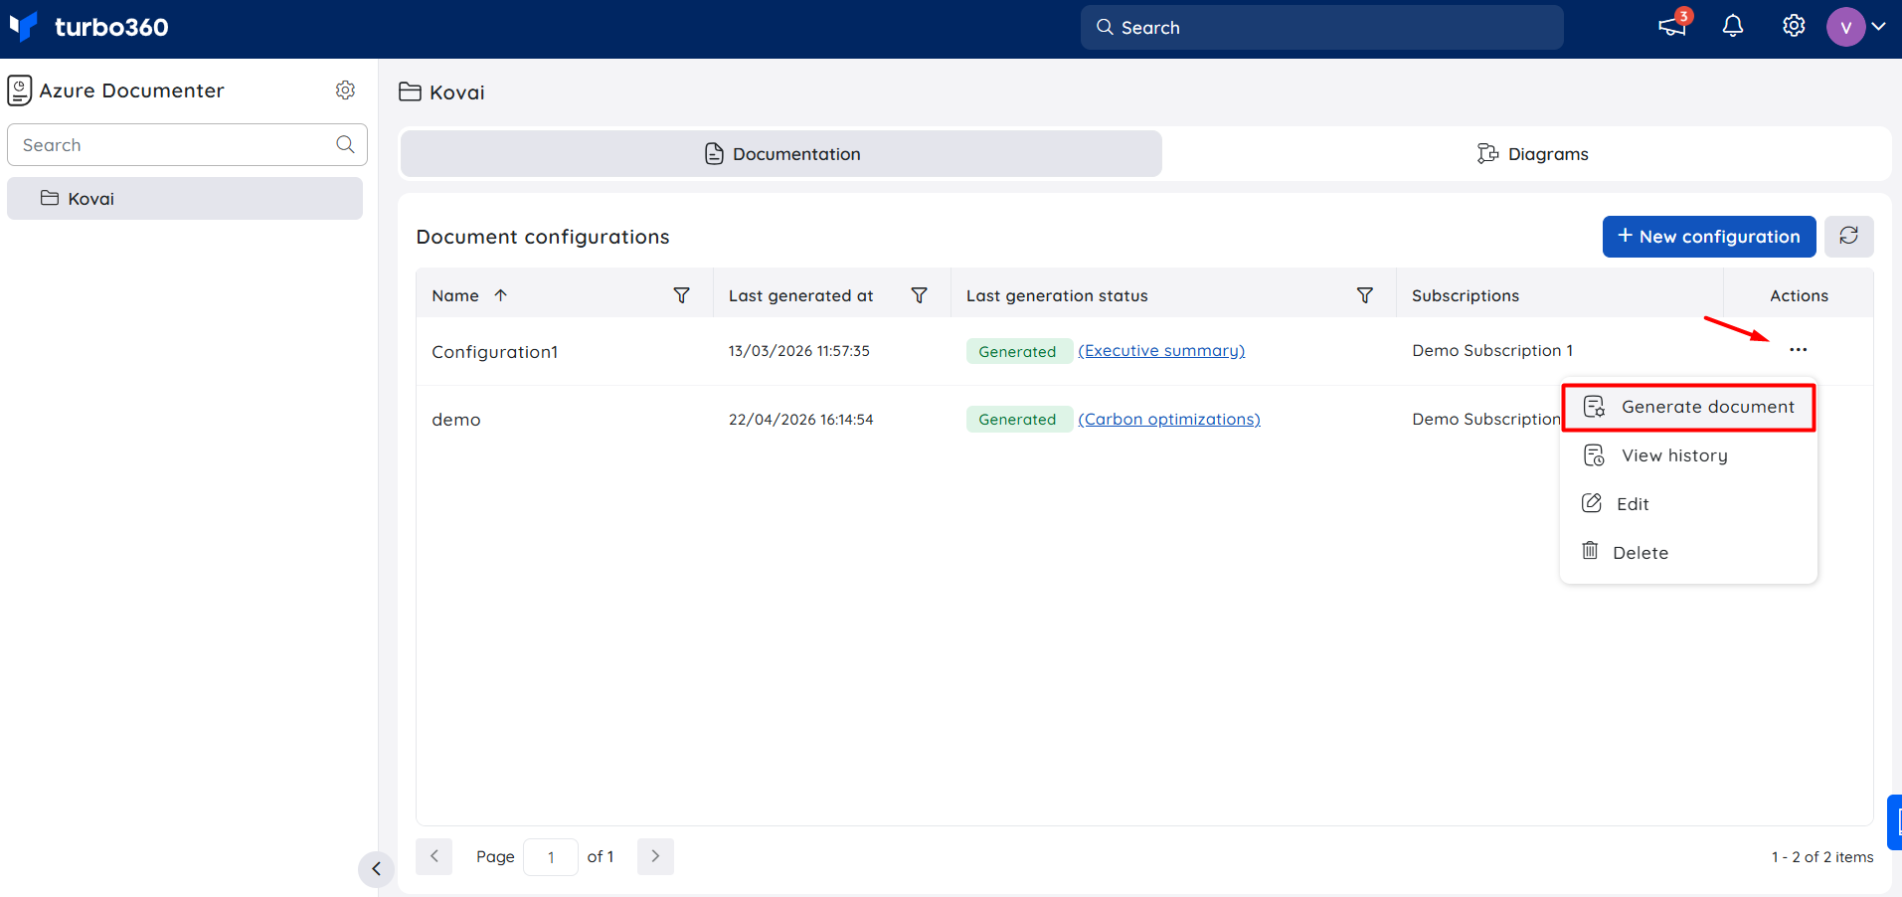Collapse the sidebar with chevron button
The height and width of the screenshot is (897, 1902).
(376, 869)
